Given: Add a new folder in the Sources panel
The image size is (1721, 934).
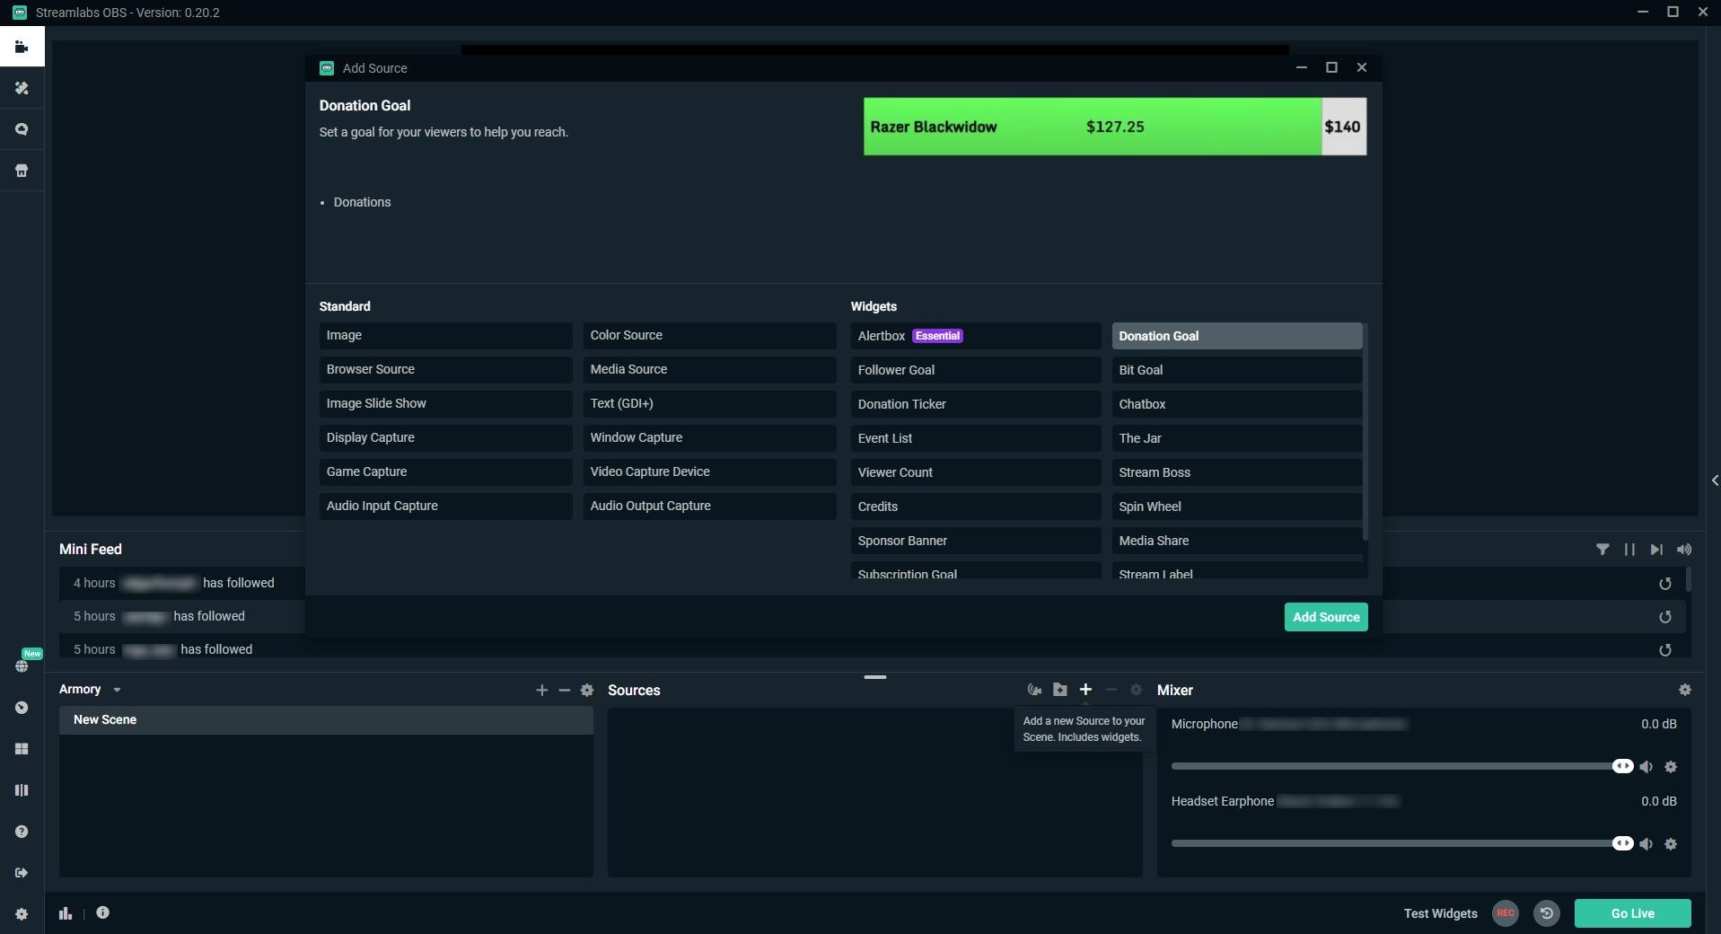Looking at the screenshot, I should [x=1060, y=690].
